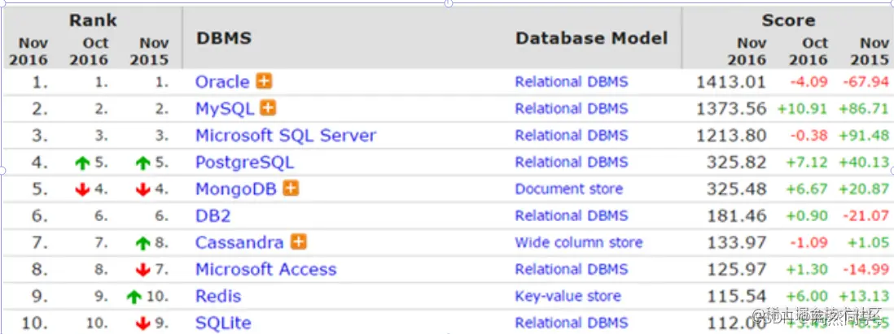The width and height of the screenshot is (894, 334).
Task: Click Relational DBMS link in MySQL row
Action: coord(572,109)
